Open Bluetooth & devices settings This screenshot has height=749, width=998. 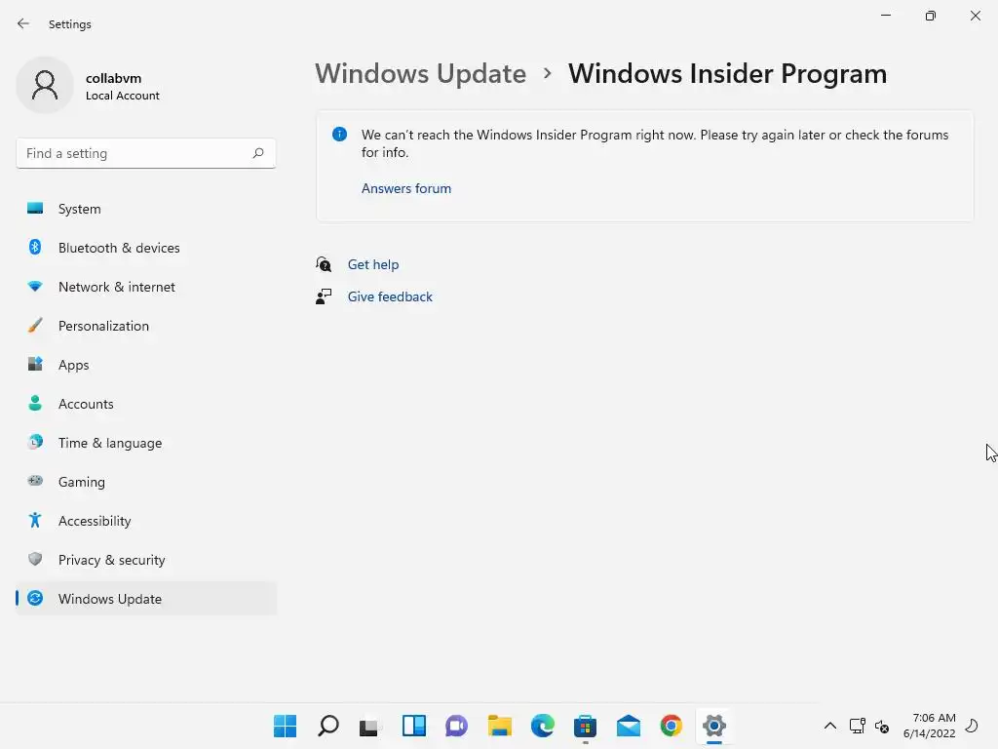point(146,248)
